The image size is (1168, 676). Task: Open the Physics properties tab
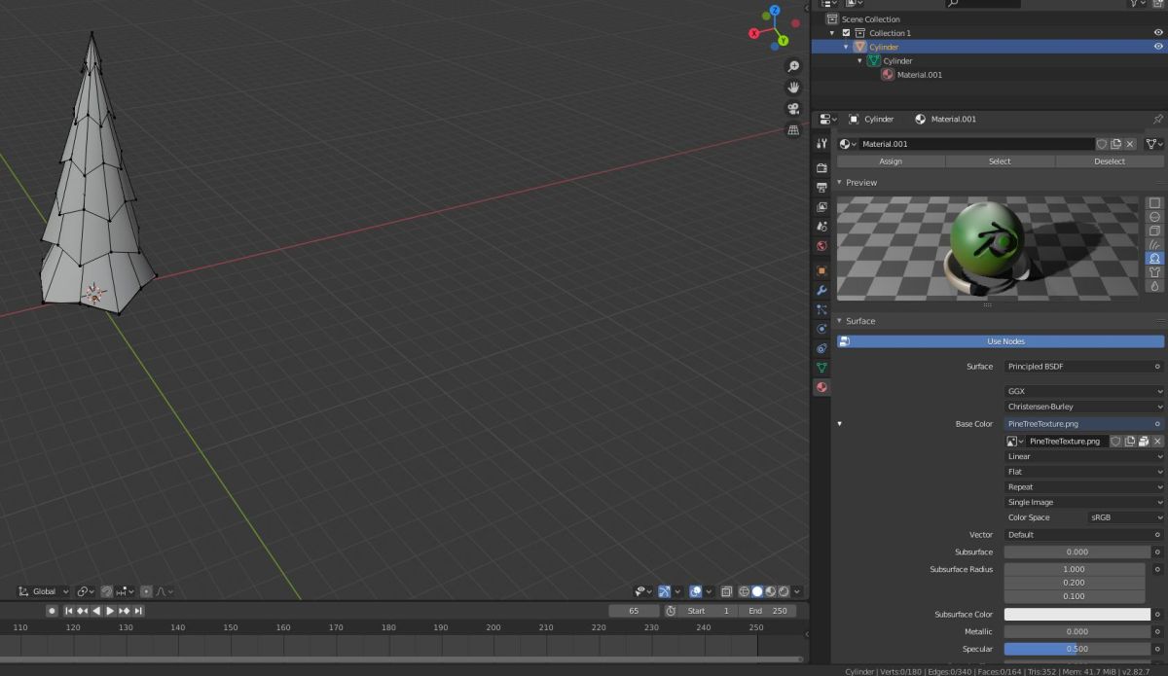(x=821, y=329)
